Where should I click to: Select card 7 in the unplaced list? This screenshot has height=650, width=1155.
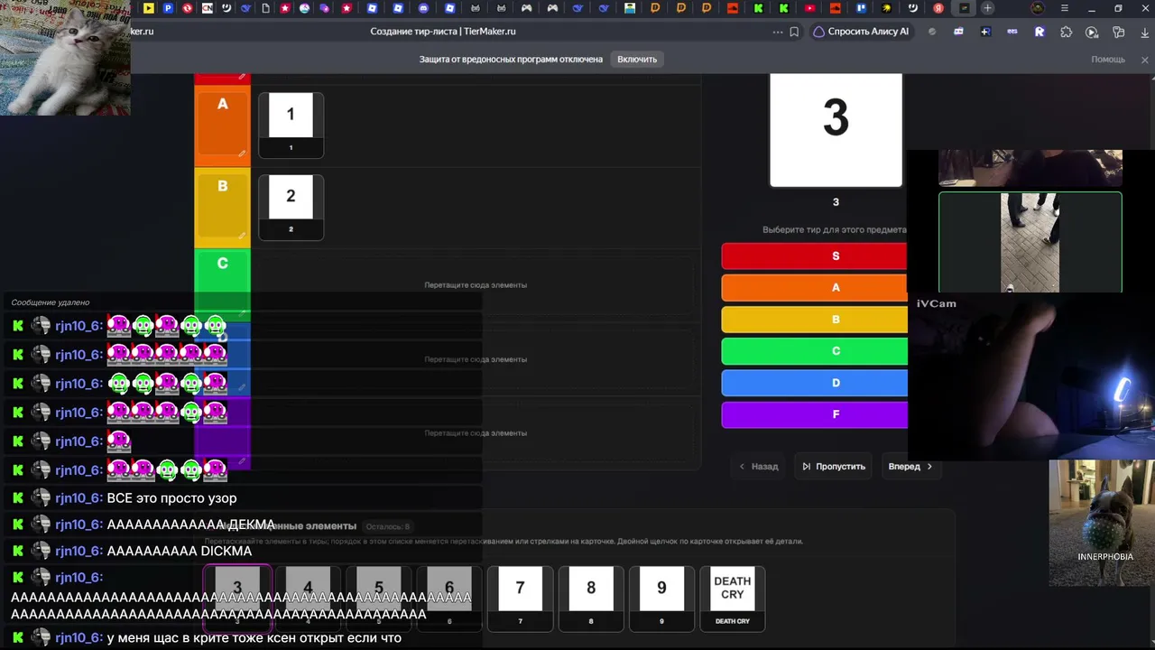click(x=520, y=599)
